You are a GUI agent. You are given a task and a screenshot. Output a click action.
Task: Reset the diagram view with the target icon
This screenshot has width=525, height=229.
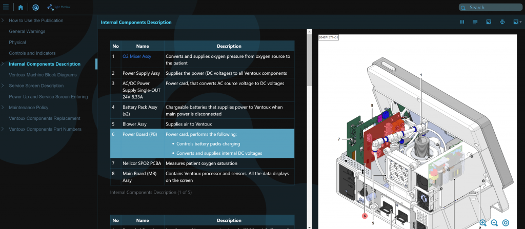[x=506, y=223]
